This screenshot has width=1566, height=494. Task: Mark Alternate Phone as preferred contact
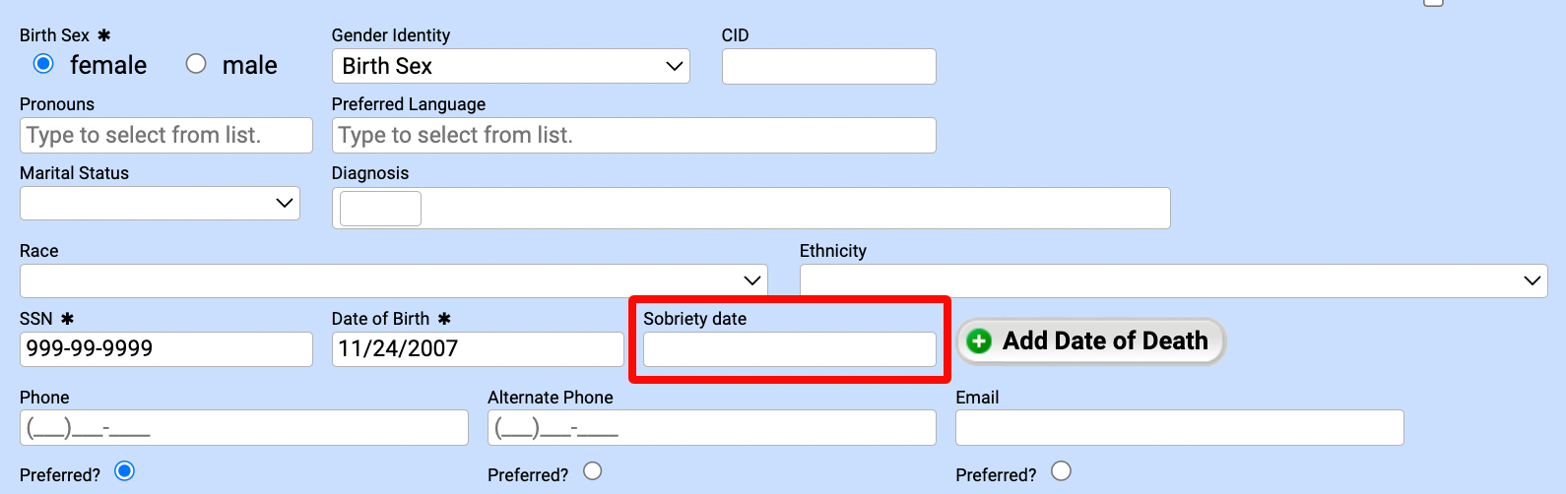(592, 471)
